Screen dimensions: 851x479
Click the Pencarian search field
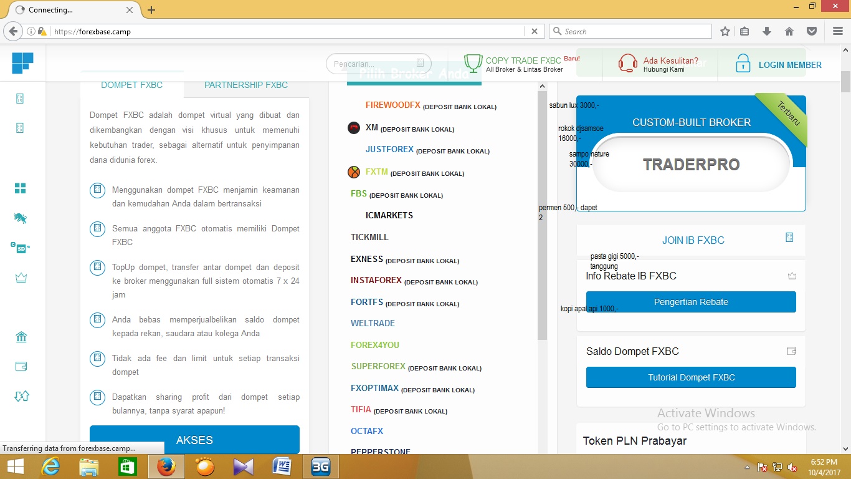click(x=379, y=64)
